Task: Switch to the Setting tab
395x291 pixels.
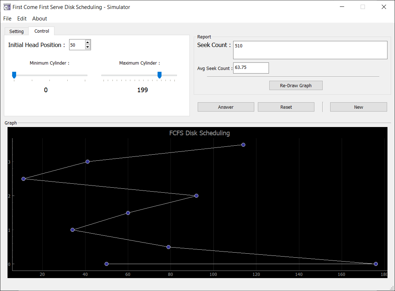Action: (x=16, y=31)
